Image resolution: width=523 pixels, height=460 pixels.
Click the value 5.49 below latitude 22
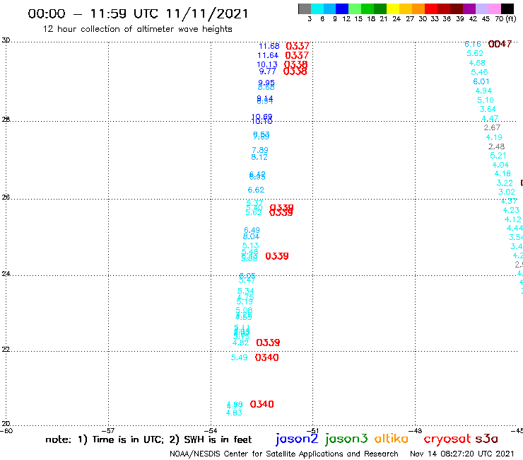click(x=239, y=358)
